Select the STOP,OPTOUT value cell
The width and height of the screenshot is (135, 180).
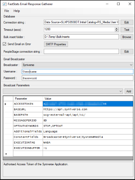[88, 126]
